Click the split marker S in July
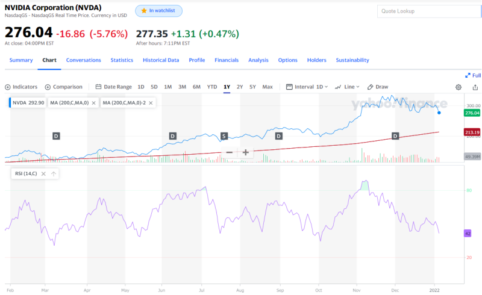482x295 pixels. (224, 136)
